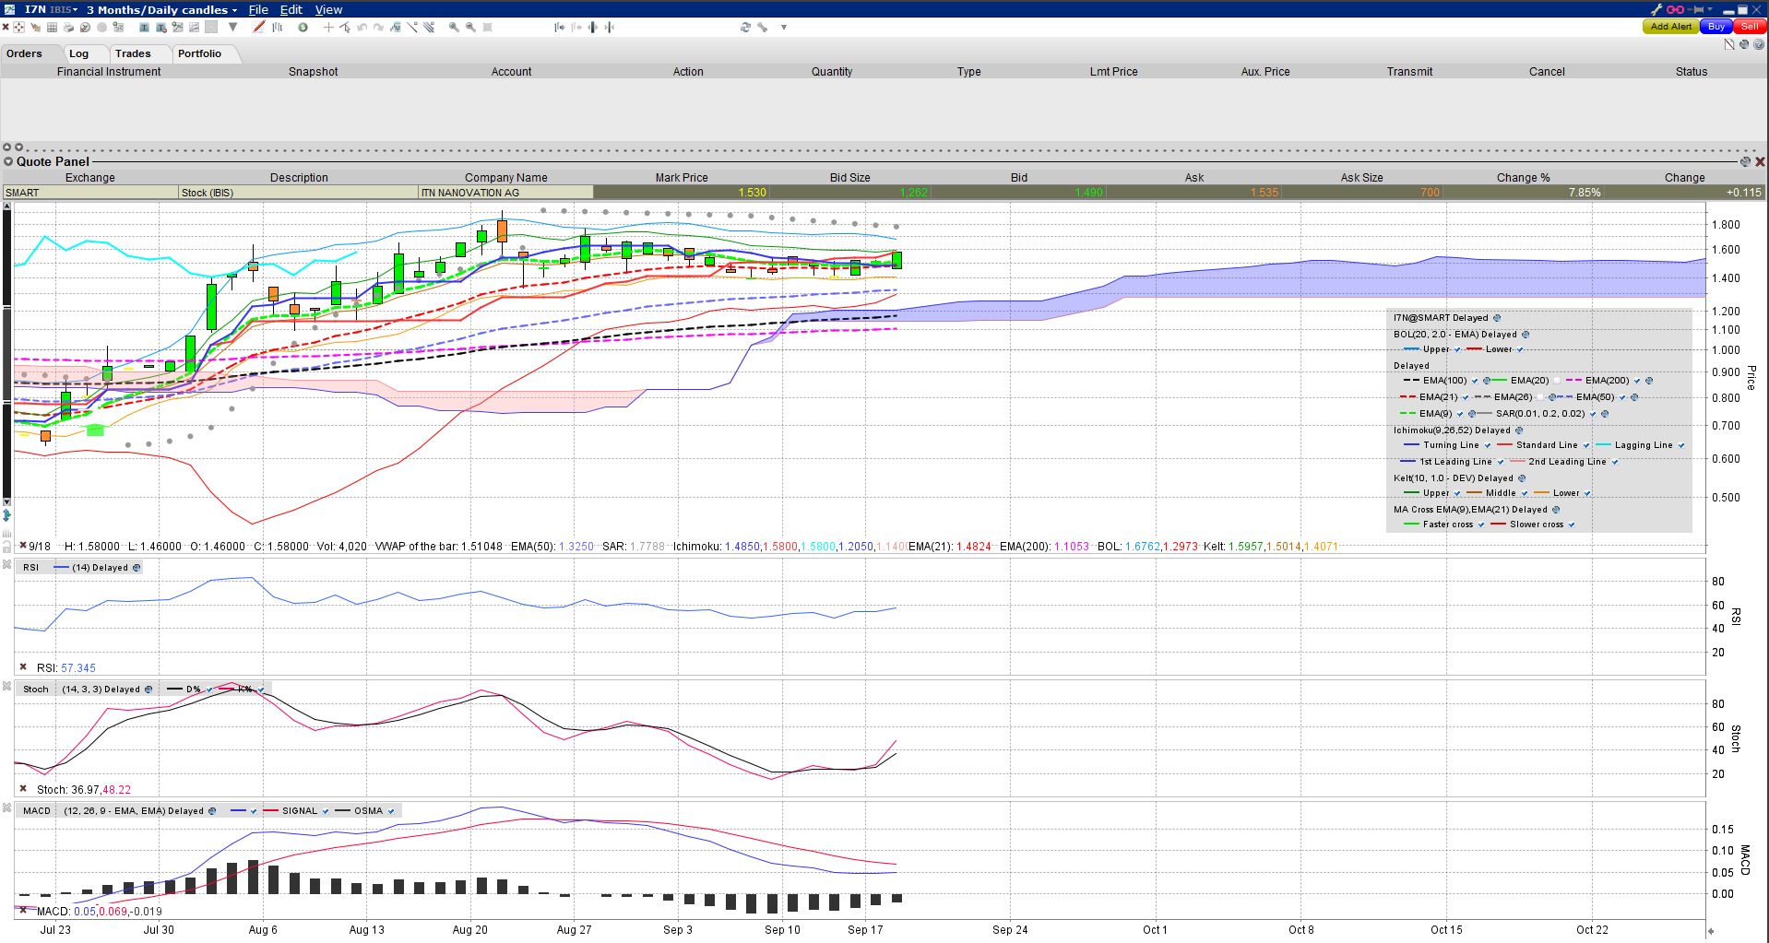Click the green dollar circle icon
The height and width of the screenshot is (943, 1769).
pos(303,27)
